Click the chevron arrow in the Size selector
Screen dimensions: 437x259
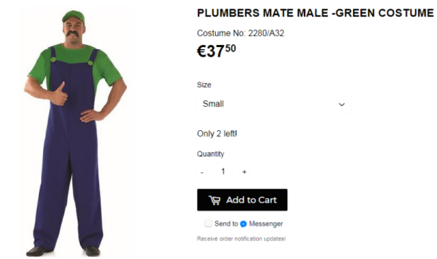tap(342, 105)
